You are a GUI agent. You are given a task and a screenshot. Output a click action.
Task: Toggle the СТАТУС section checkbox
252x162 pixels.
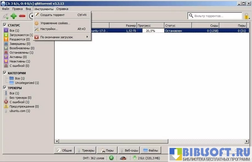coord(5,25)
